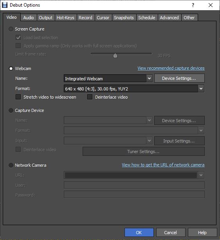Open the Record tab

(85, 18)
